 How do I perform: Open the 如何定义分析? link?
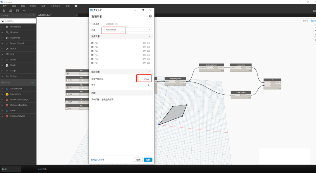[97, 160]
